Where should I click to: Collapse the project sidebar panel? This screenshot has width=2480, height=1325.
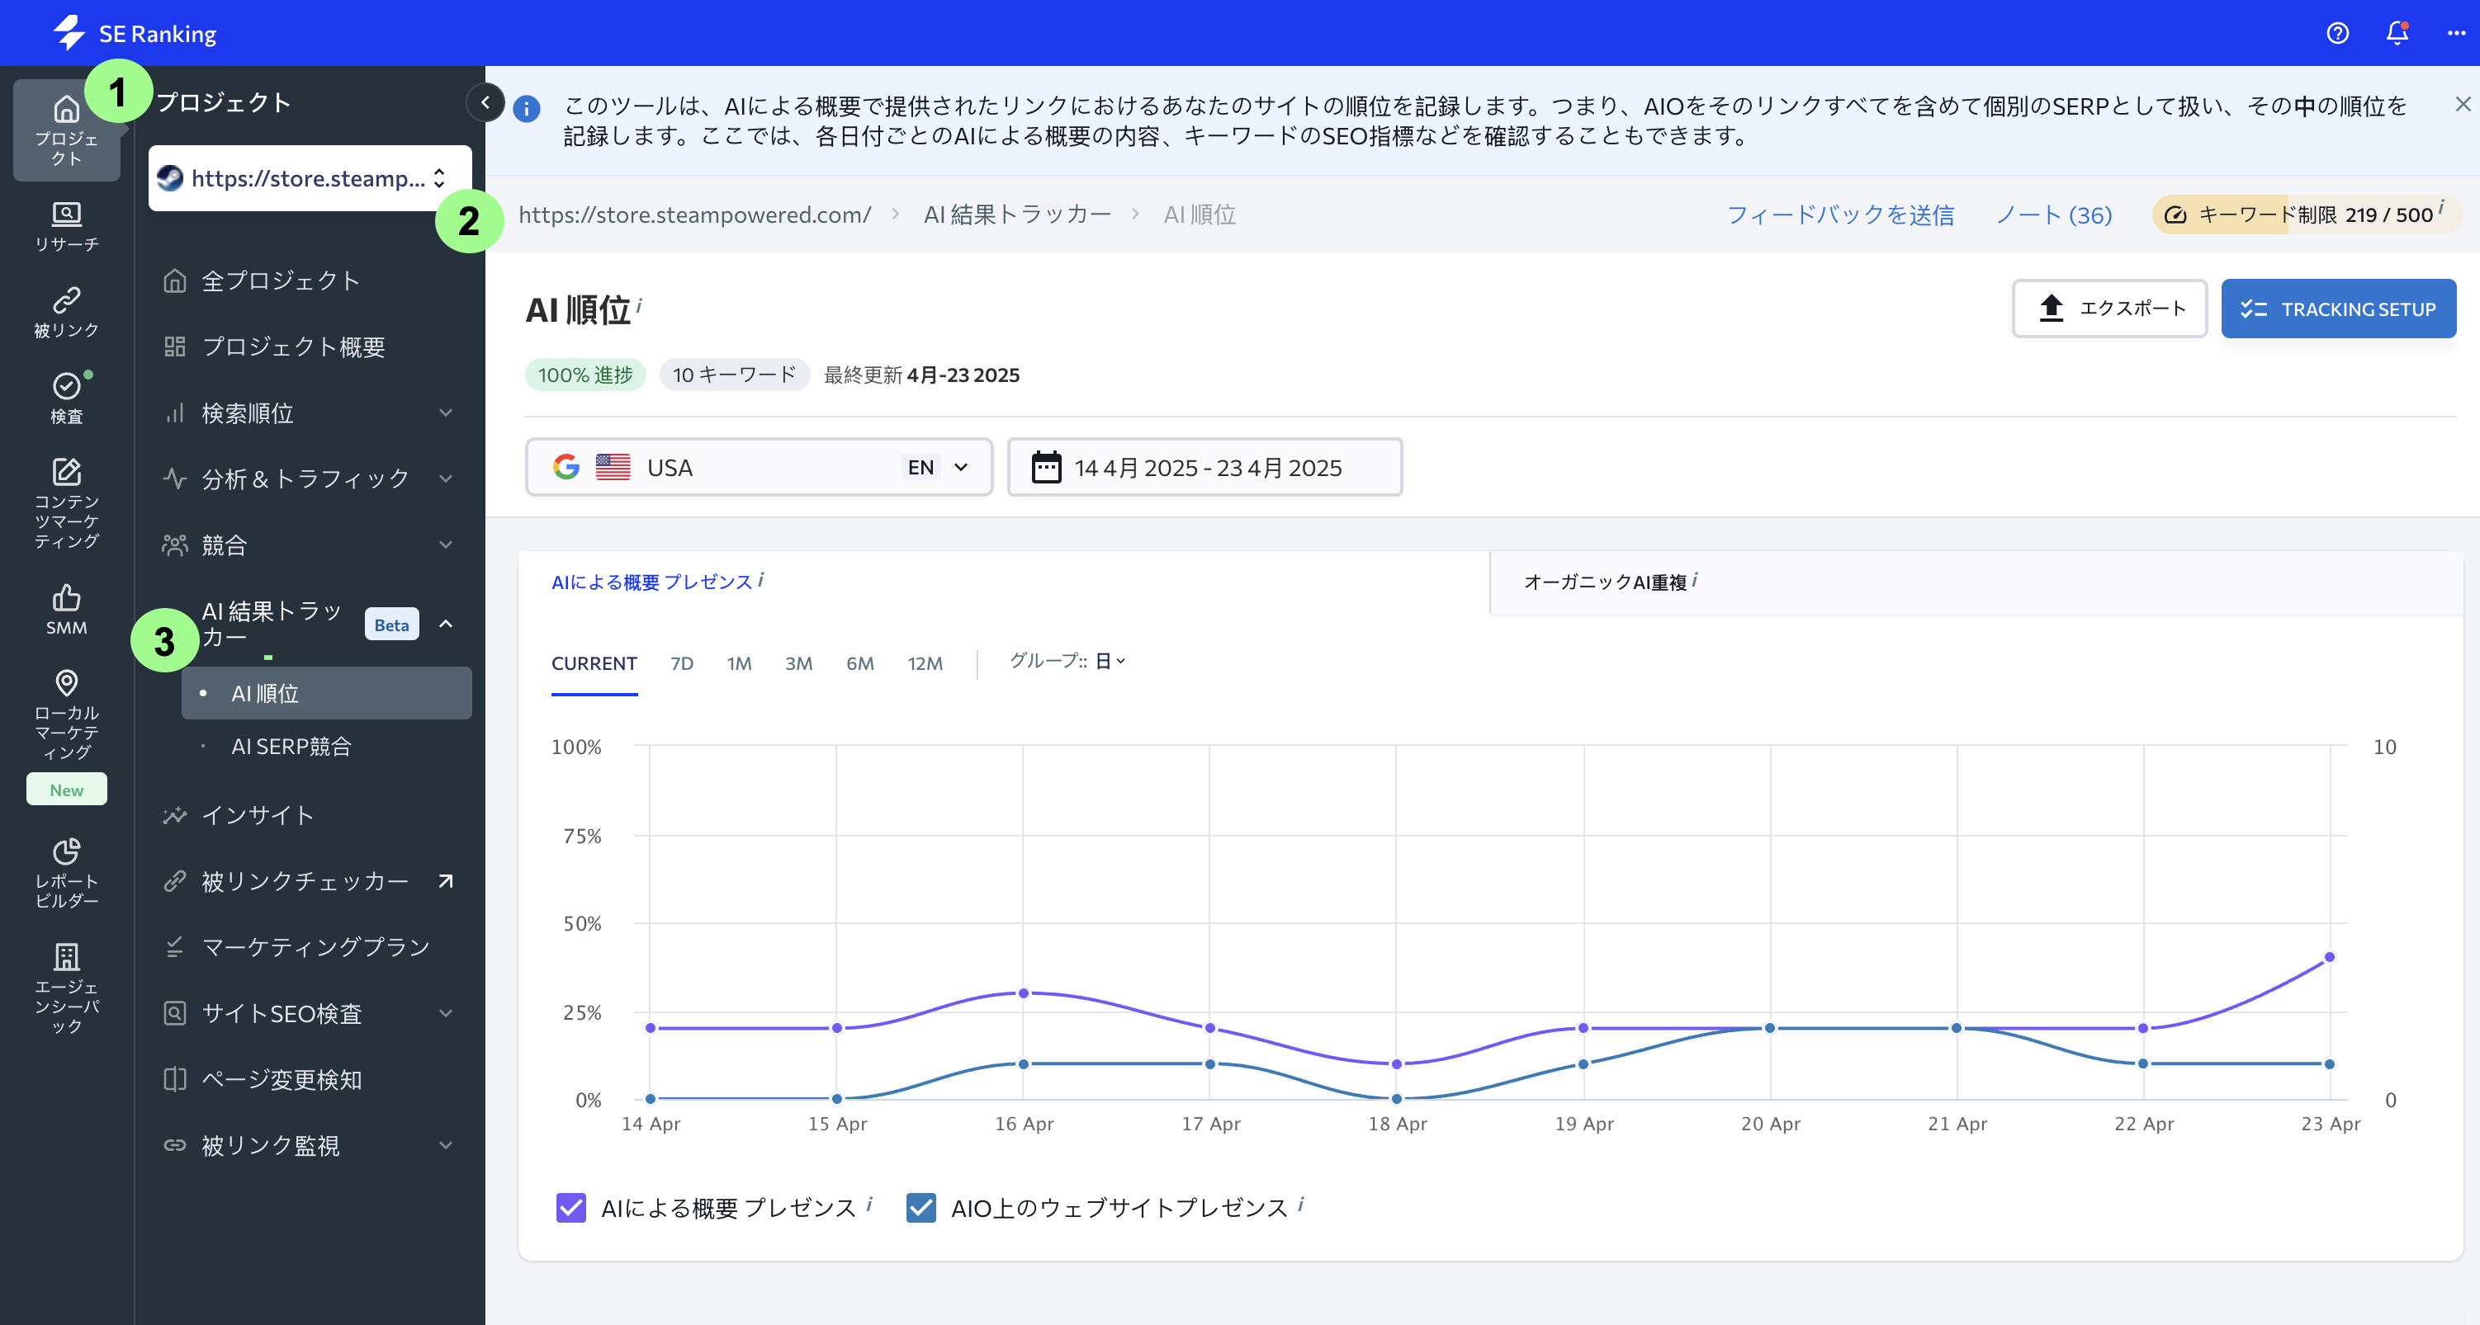pyautogui.click(x=485, y=102)
